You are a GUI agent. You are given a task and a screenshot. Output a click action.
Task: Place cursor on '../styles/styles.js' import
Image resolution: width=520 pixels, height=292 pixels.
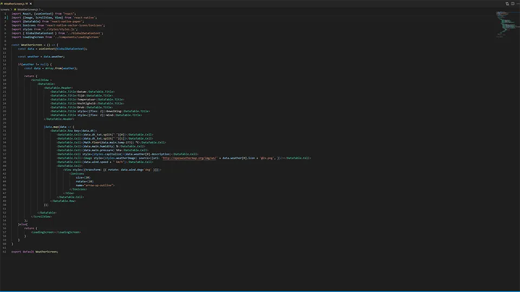[60, 29]
